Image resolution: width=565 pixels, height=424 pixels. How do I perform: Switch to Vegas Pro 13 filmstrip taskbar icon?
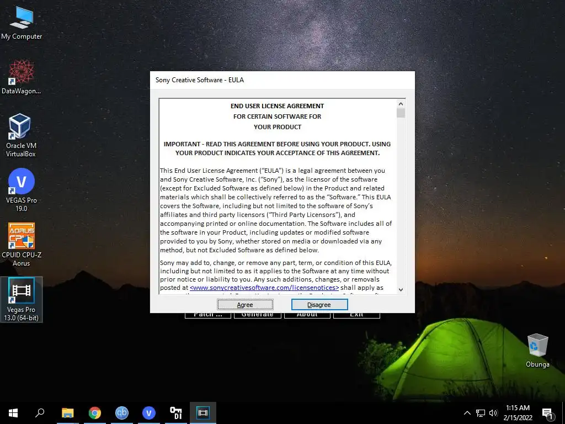pyautogui.click(x=203, y=413)
